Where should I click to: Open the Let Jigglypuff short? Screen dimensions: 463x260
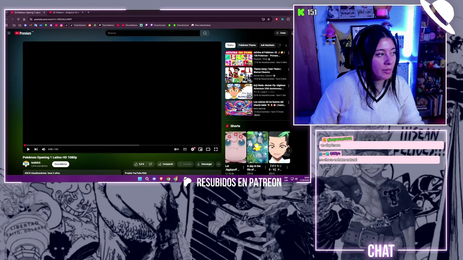coord(235,147)
